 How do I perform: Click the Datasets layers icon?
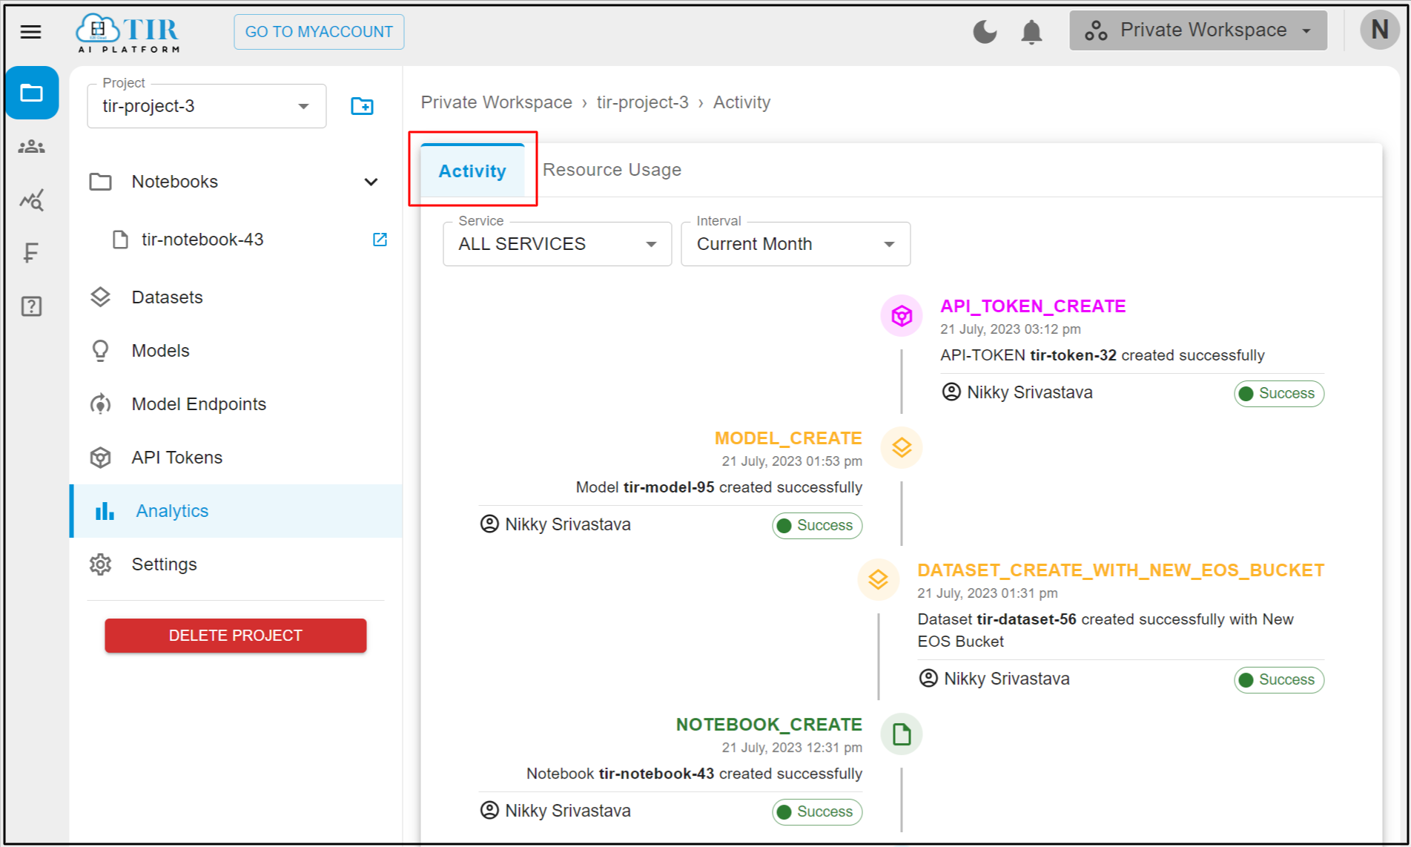(100, 297)
